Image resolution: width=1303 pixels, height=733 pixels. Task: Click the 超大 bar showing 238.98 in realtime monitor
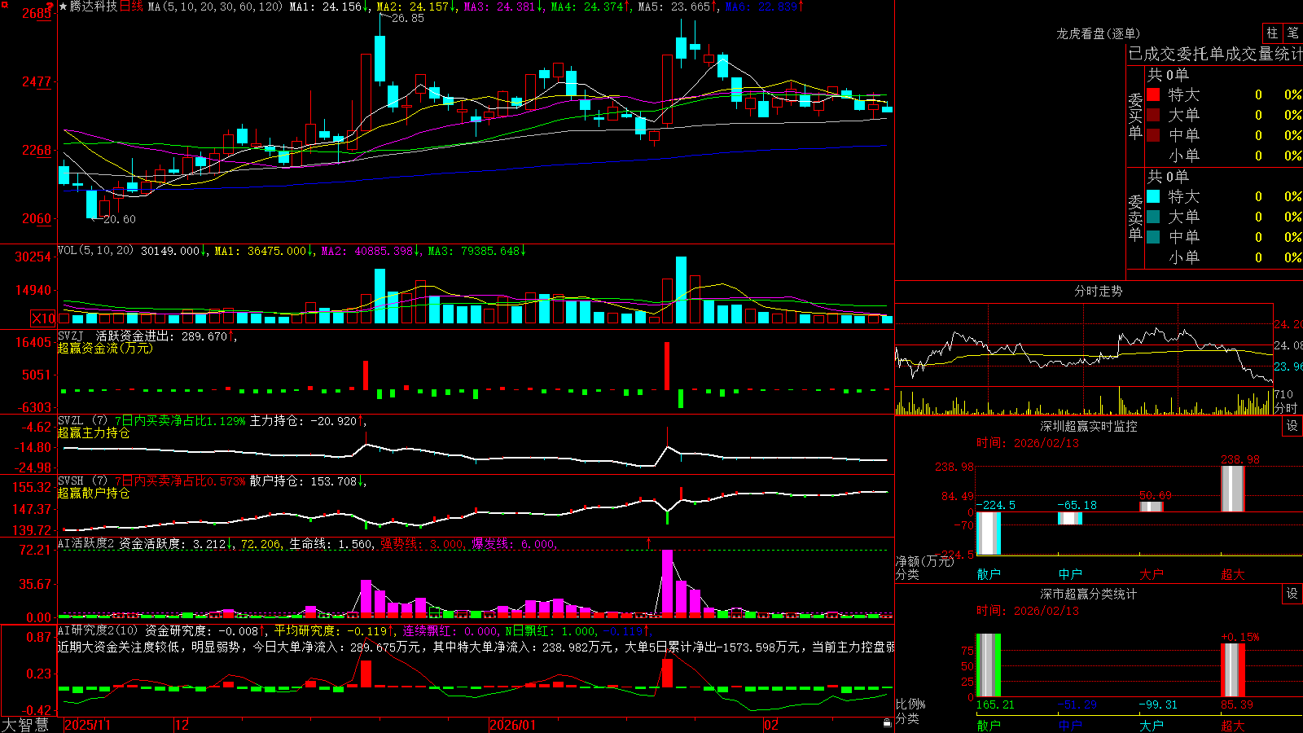[x=1233, y=489]
